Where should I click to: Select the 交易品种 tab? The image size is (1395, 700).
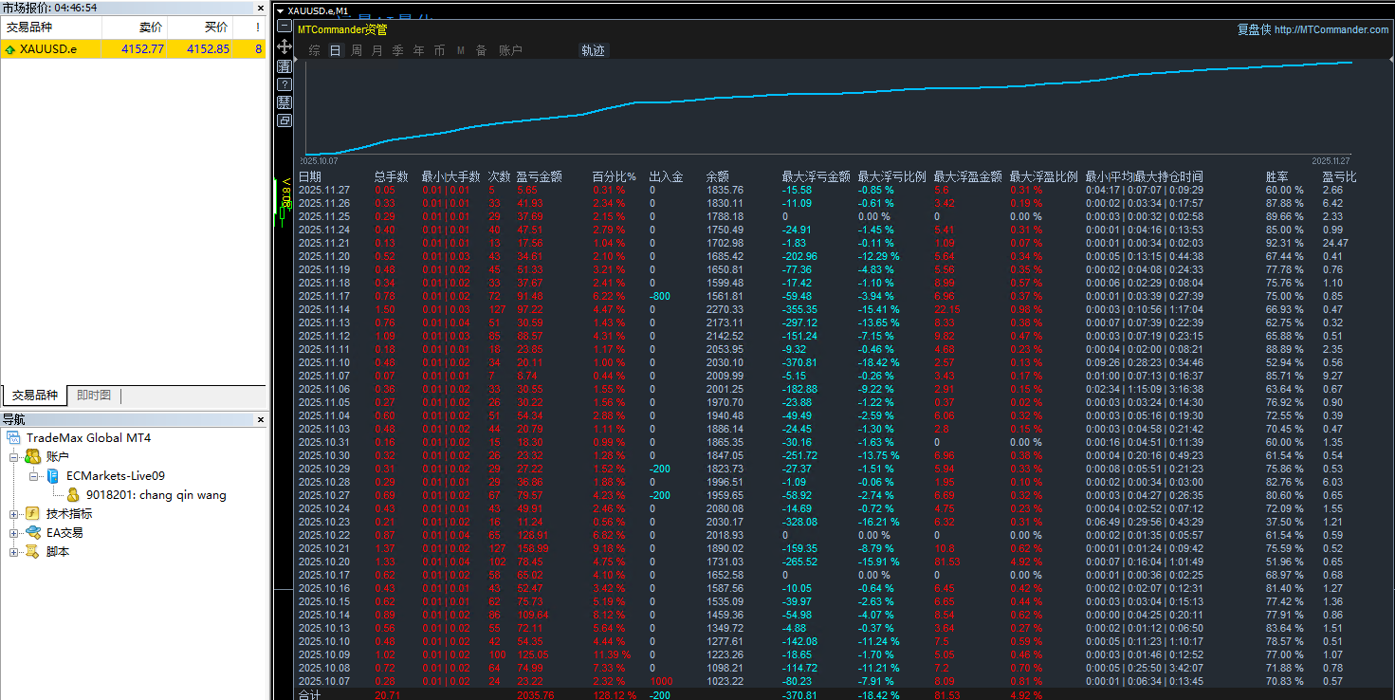coord(34,396)
